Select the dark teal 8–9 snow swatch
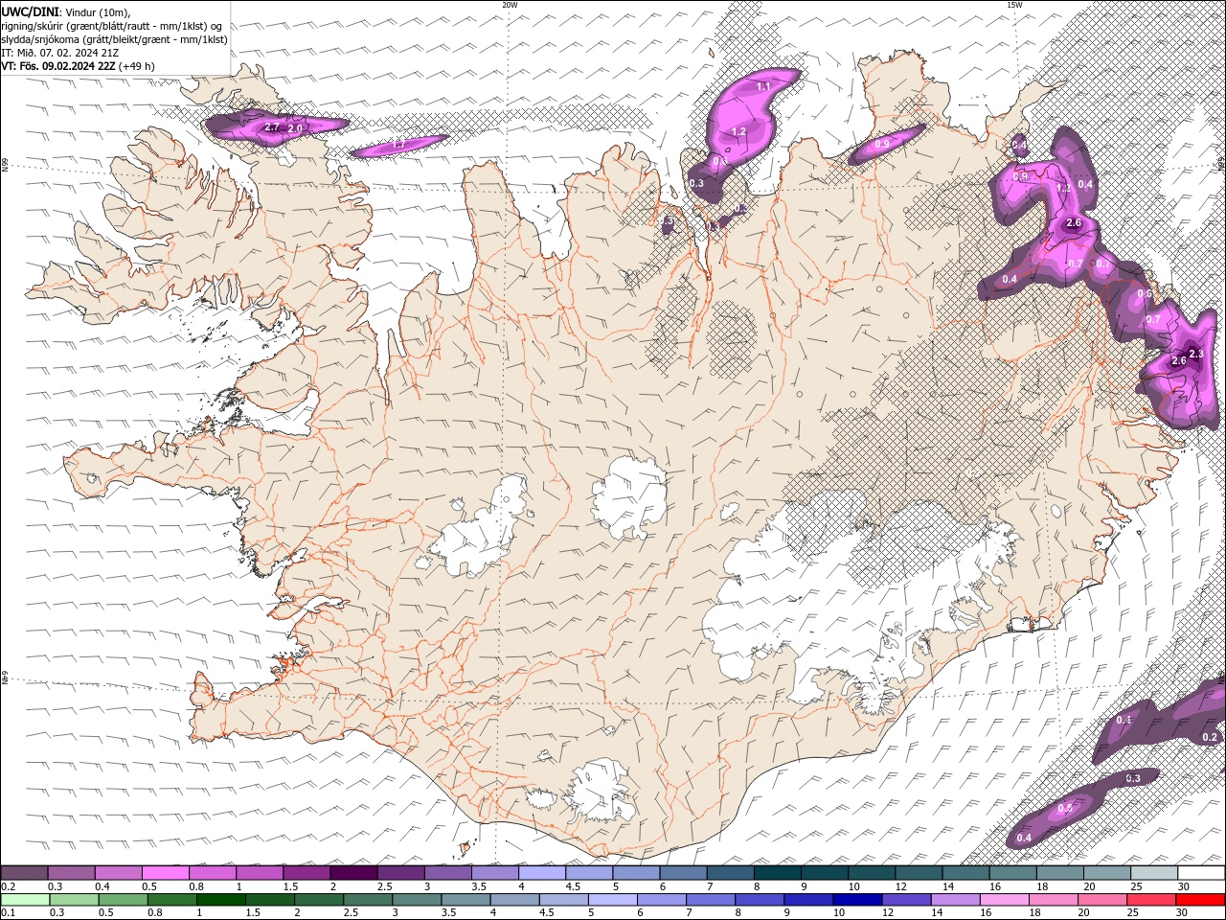The height and width of the screenshot is (920, 1226). (779, 873)
